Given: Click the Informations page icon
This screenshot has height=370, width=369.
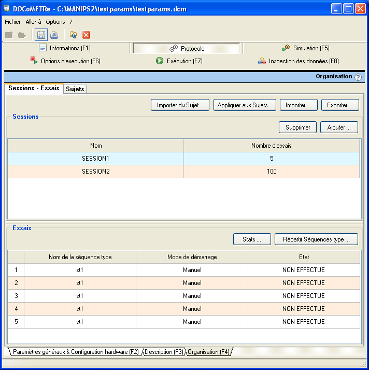Looking at the screenshot, I should coord(42,48).
